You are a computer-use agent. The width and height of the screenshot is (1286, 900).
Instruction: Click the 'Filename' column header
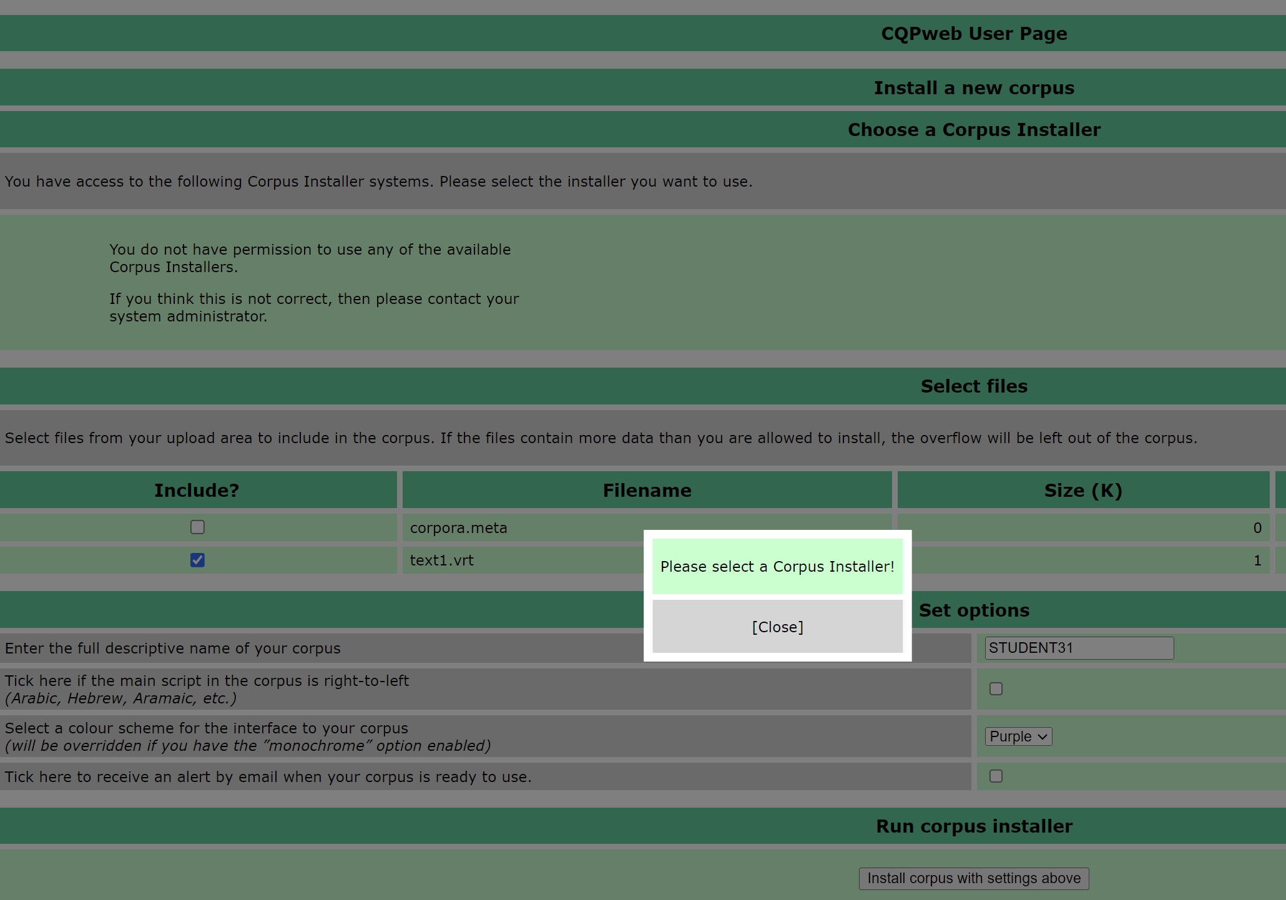point(647,490)
